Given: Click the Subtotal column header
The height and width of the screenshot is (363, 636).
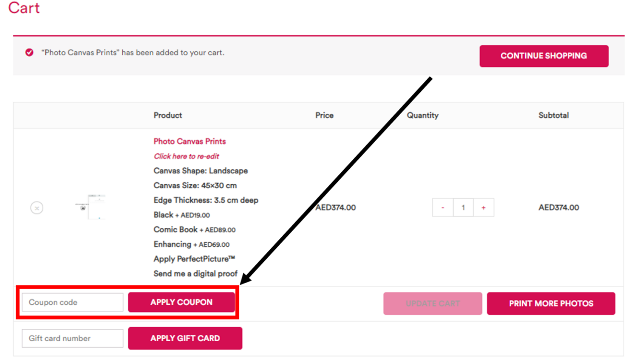Looking at the screenshot, I should click(554, 115).
